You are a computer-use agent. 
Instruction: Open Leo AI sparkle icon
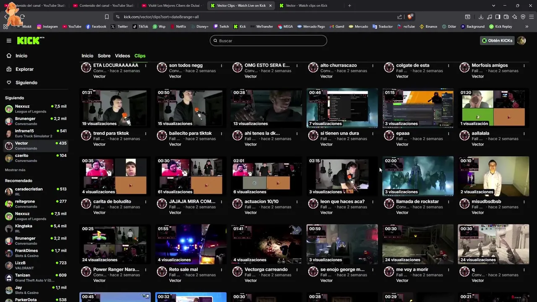515,17
